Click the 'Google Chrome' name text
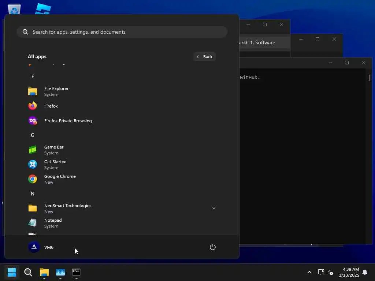Viewport: 375px width, 281px height. click(60, 176)
